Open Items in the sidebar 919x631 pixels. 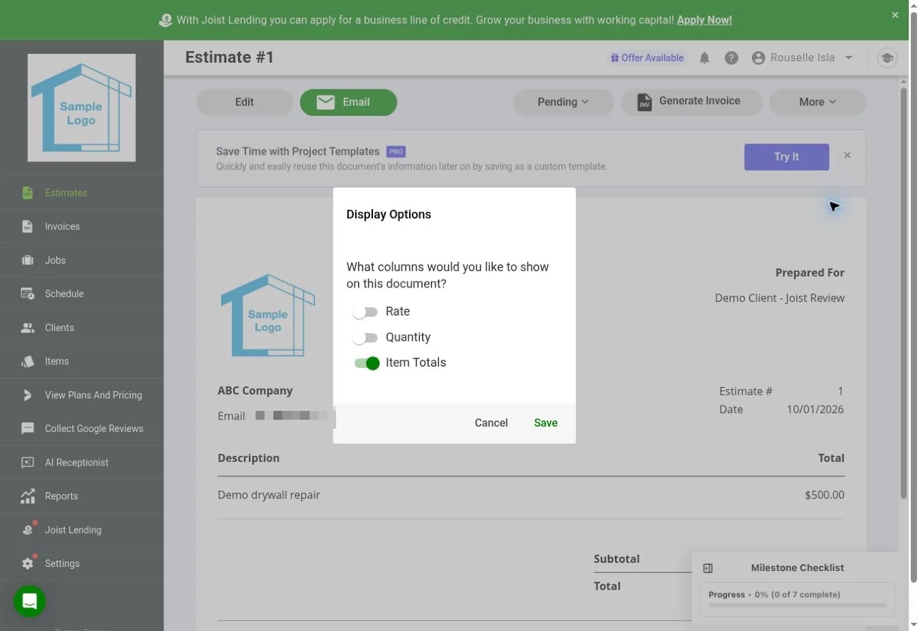82,361
